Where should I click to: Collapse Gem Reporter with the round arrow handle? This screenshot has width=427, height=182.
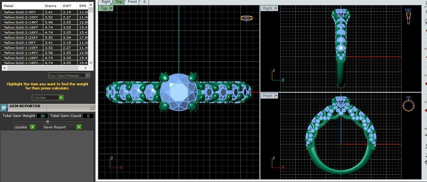click(x=48, y=121)
